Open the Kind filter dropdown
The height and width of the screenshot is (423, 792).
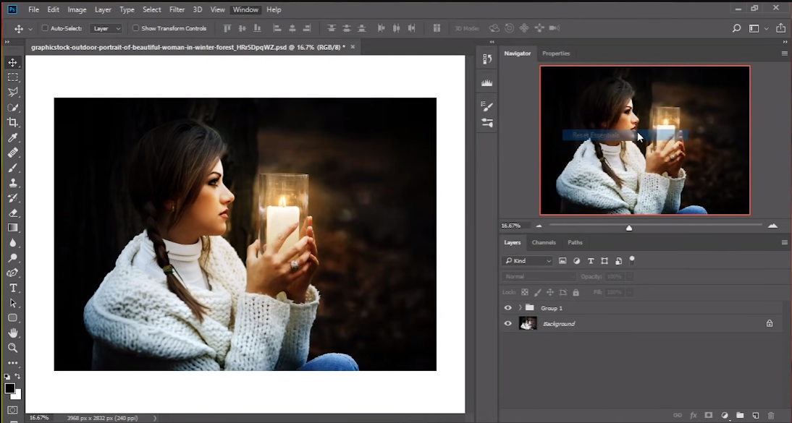(528, 261)
